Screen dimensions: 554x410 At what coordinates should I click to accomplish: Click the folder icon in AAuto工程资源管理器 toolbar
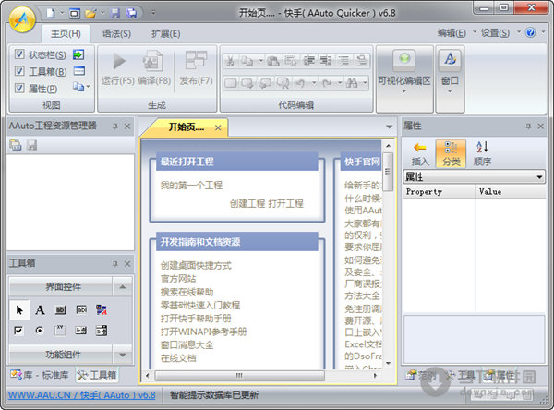pos(16,145)
